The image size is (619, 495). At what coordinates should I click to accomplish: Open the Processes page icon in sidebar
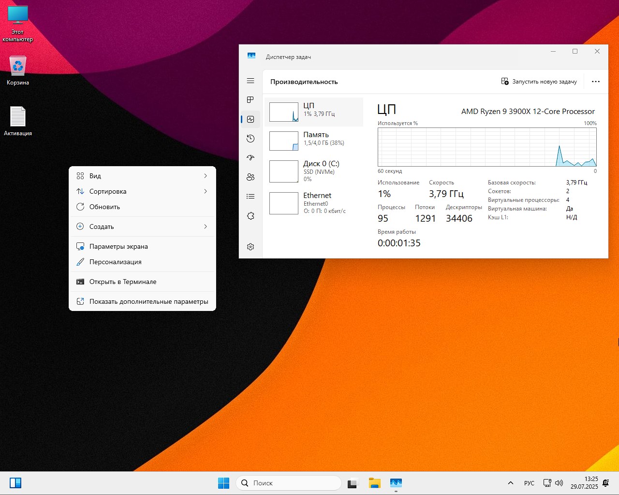[250, 100]
